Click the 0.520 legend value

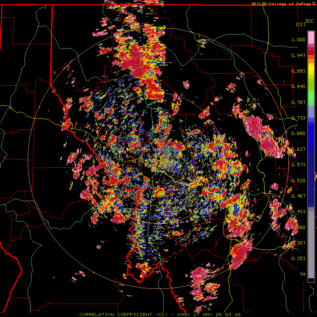click(298, 180)
